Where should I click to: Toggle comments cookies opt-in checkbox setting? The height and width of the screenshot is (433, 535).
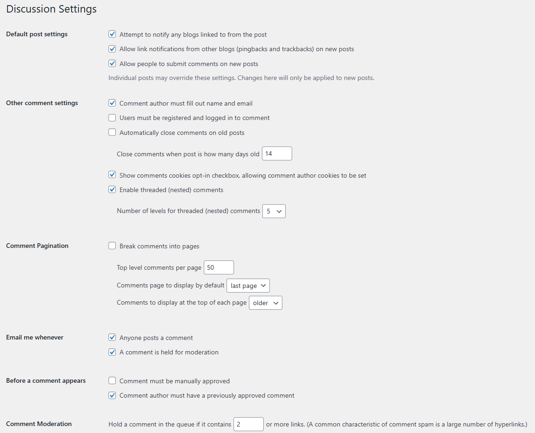(x=112, y=175)
